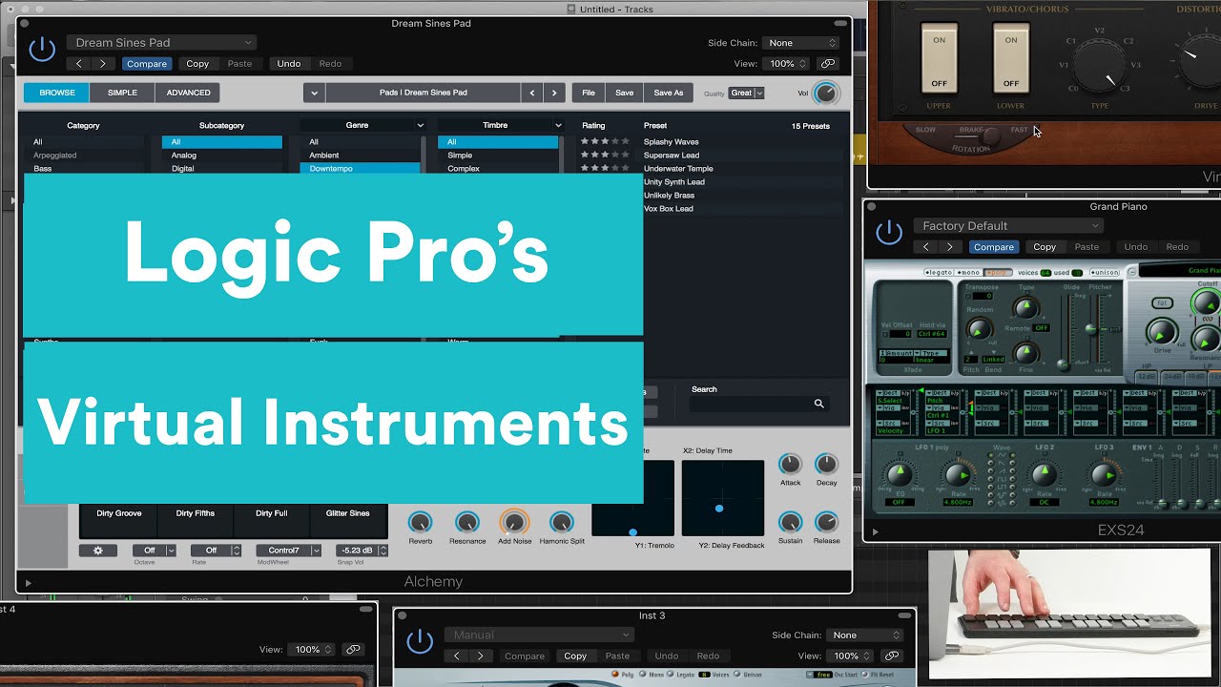Click the Dirty Groove performance pad
Viewport: 1221px width, 687px height.
tap(118, 519)
